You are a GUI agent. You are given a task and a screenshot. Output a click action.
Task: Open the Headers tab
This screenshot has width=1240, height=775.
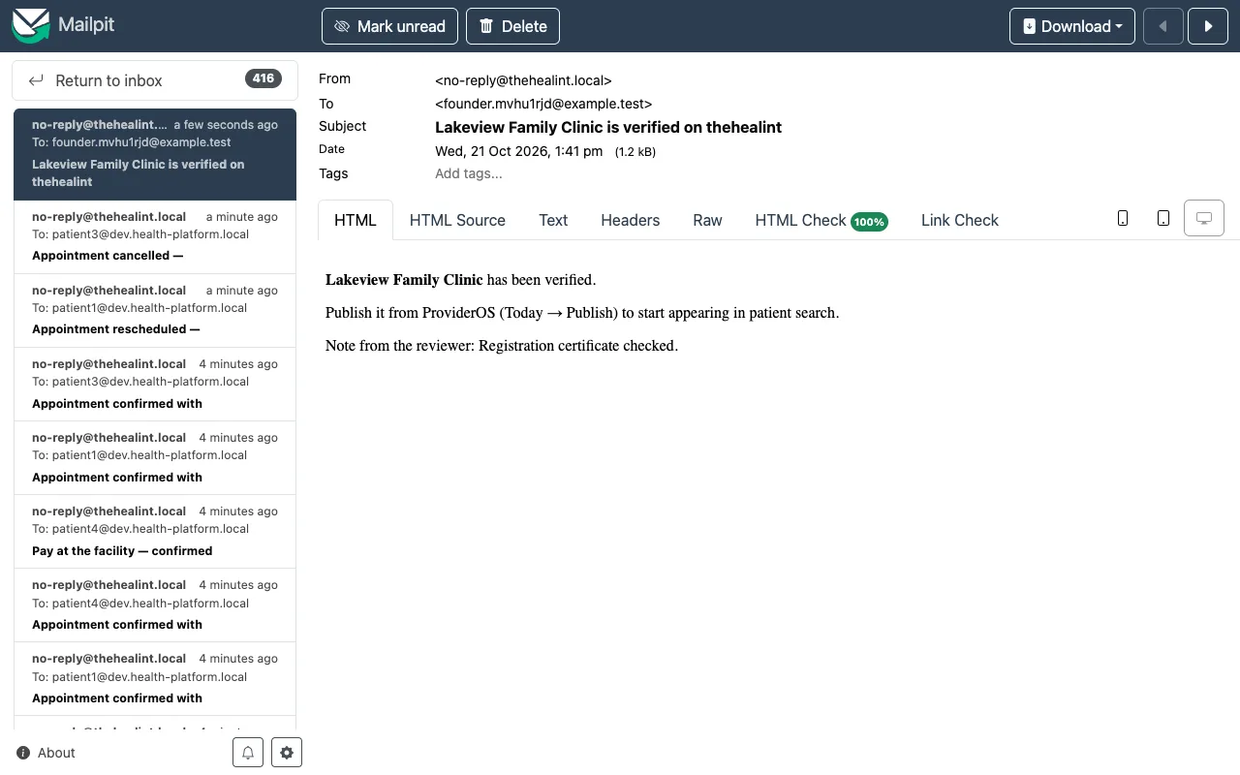[x=630, y=220]
